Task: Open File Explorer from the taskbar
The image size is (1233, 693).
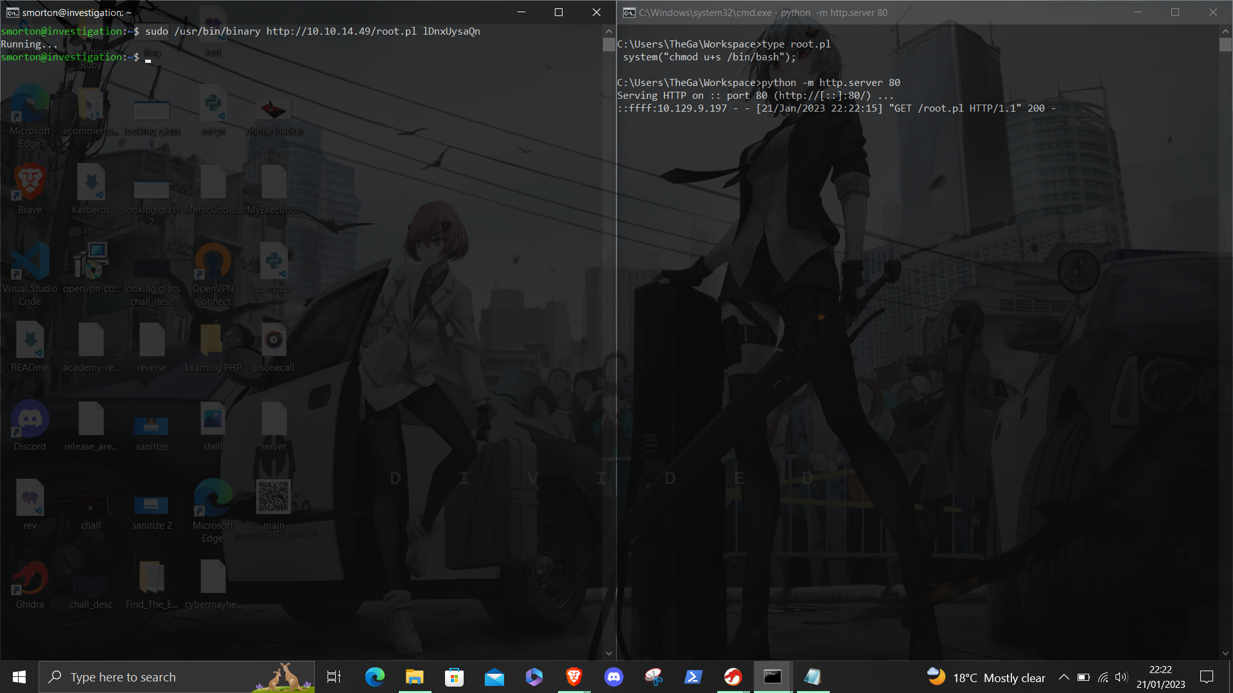Action: point(414,677)
